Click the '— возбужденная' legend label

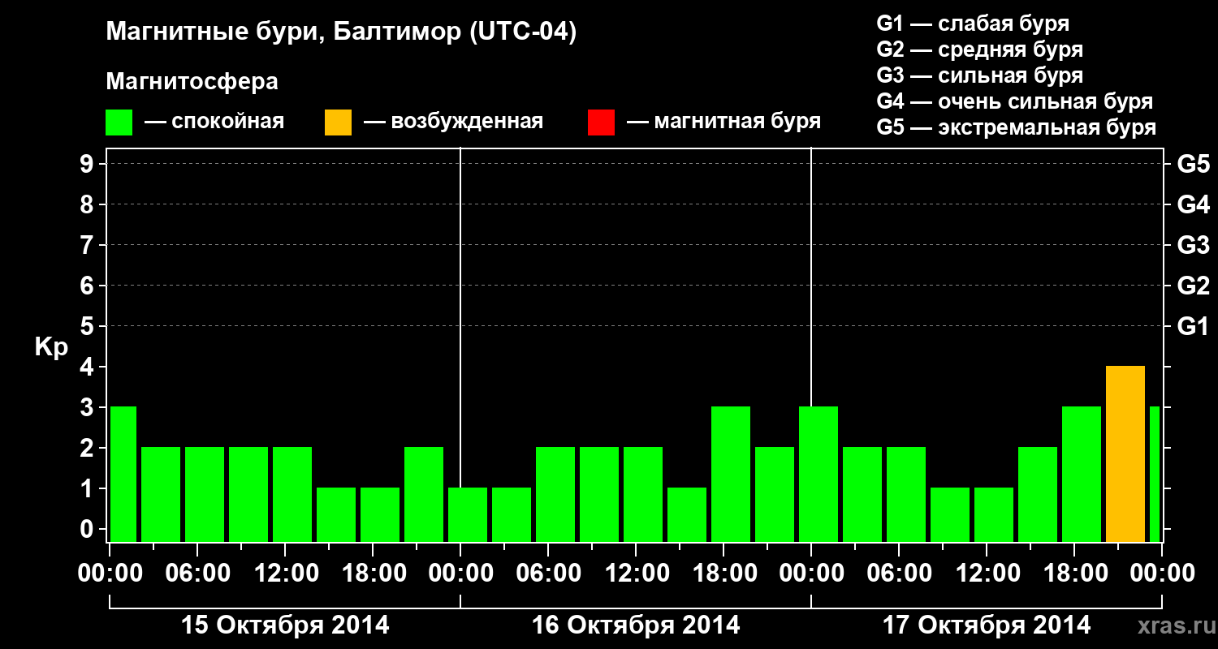point(453,122)
